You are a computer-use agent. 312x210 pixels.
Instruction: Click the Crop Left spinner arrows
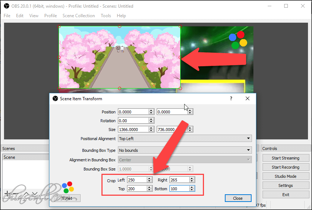pyautogui.click(x=150, y=180)
